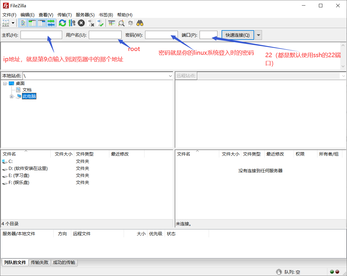Click the cancel current operation icon
The image size is (347, 276).
(81, 23)
